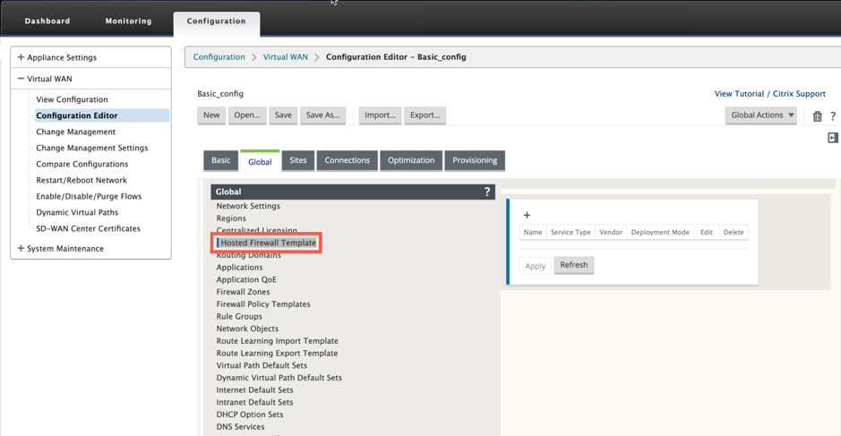Click the collapse panel arrow icon
The image size is (841, 436).
[x=832, y=138]
